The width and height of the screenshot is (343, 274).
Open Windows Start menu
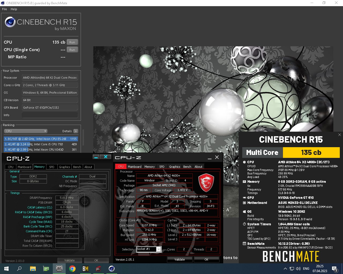(x=6, y=269)
